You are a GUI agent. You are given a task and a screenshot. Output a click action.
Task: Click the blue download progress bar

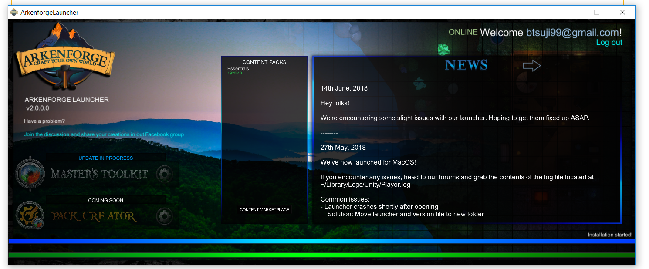click(321, 241)
